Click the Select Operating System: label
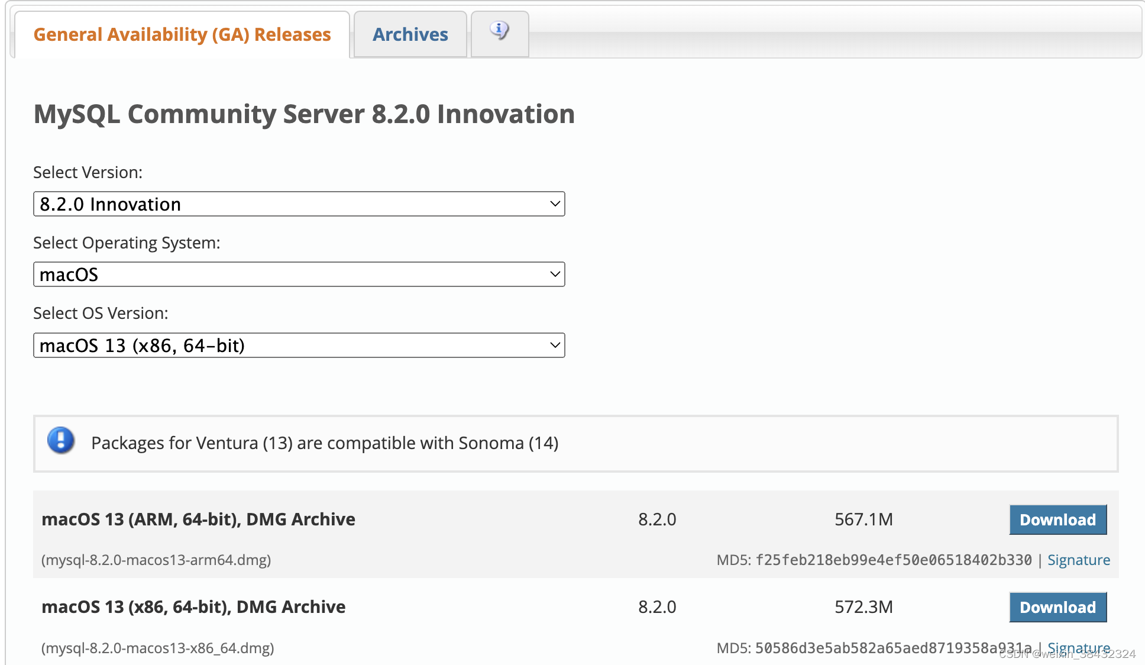This screenshot has height=665, width=1145. click(x=127, y=243)
